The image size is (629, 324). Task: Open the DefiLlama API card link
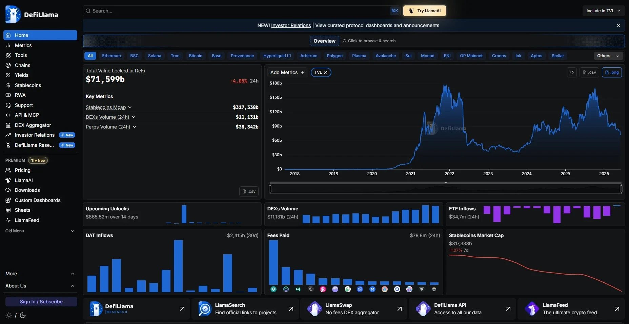(462, 309)
